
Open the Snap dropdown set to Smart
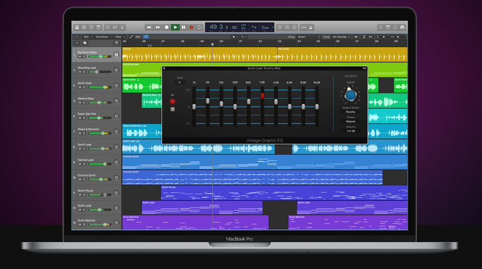pyautogui.click(x=307, y=37)
